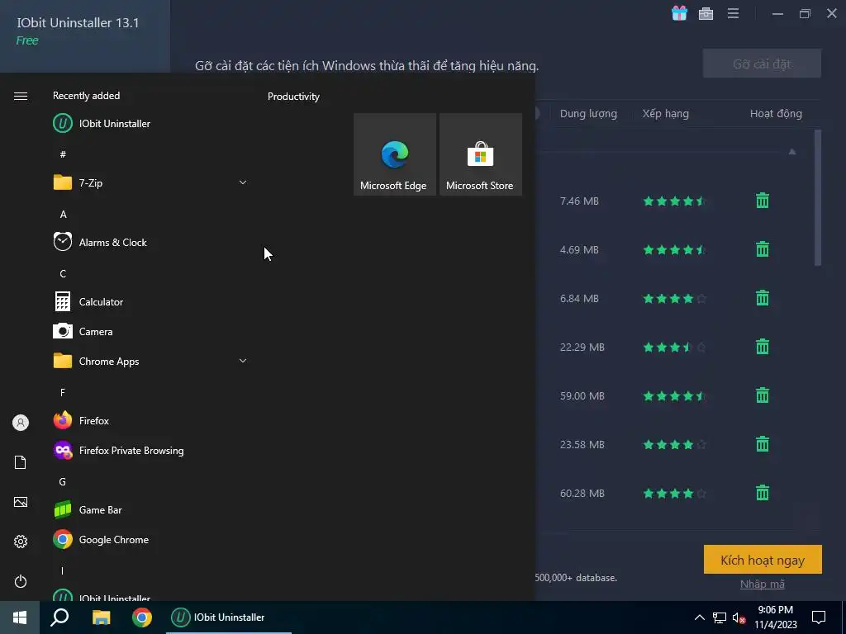
Task: Click the trash icon for the 59.00 MB item
Action: pyautogui.click(x=763, y=395)
